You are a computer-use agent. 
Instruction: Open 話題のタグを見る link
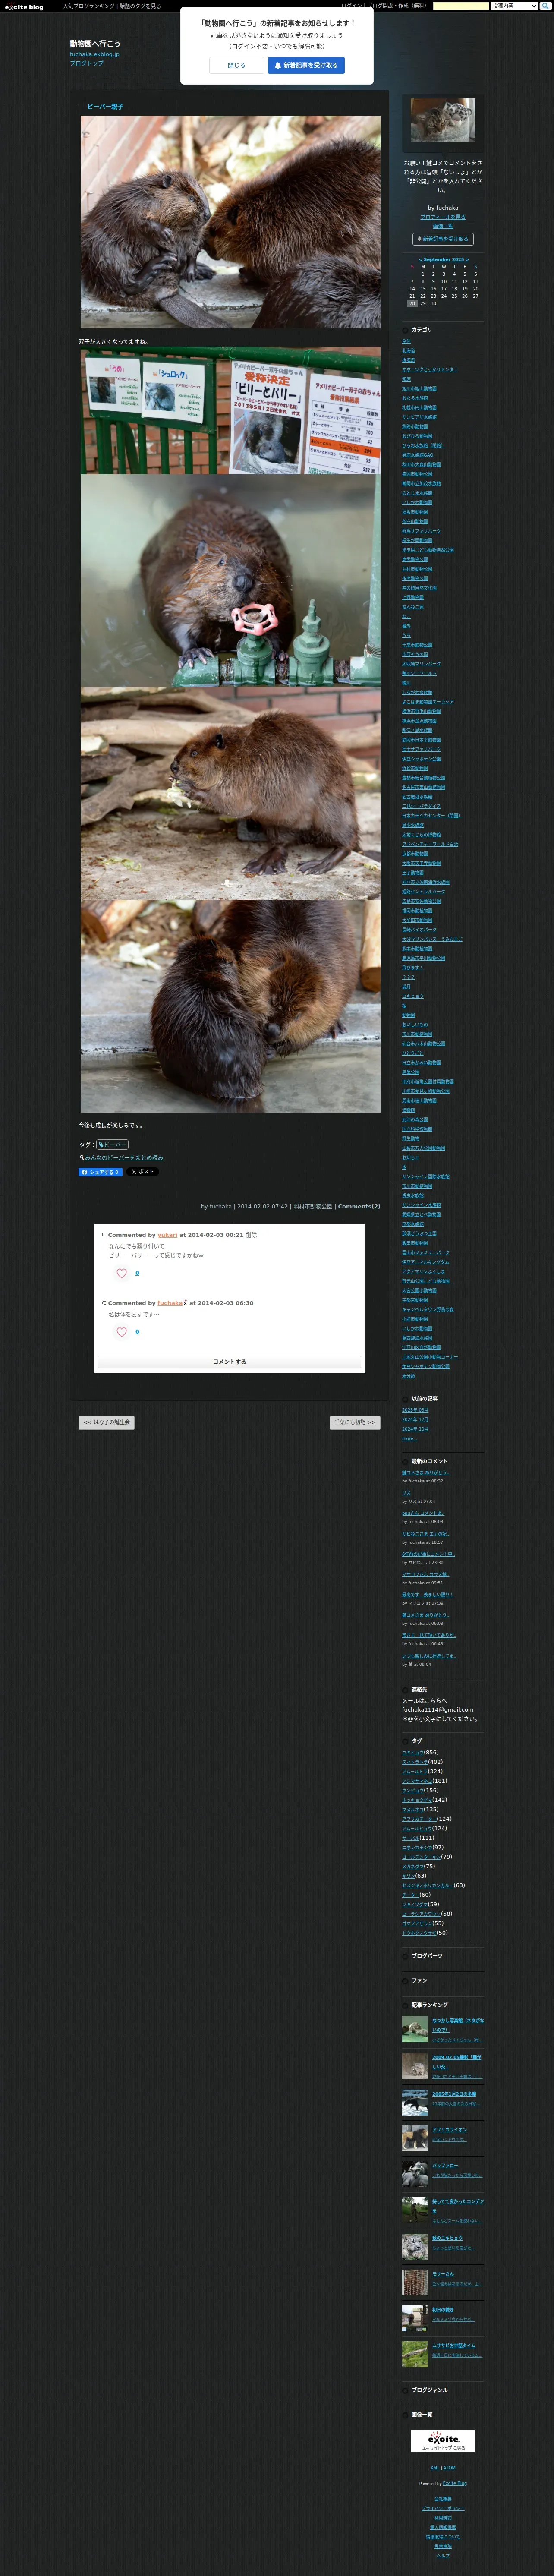[x=140, y=6]
